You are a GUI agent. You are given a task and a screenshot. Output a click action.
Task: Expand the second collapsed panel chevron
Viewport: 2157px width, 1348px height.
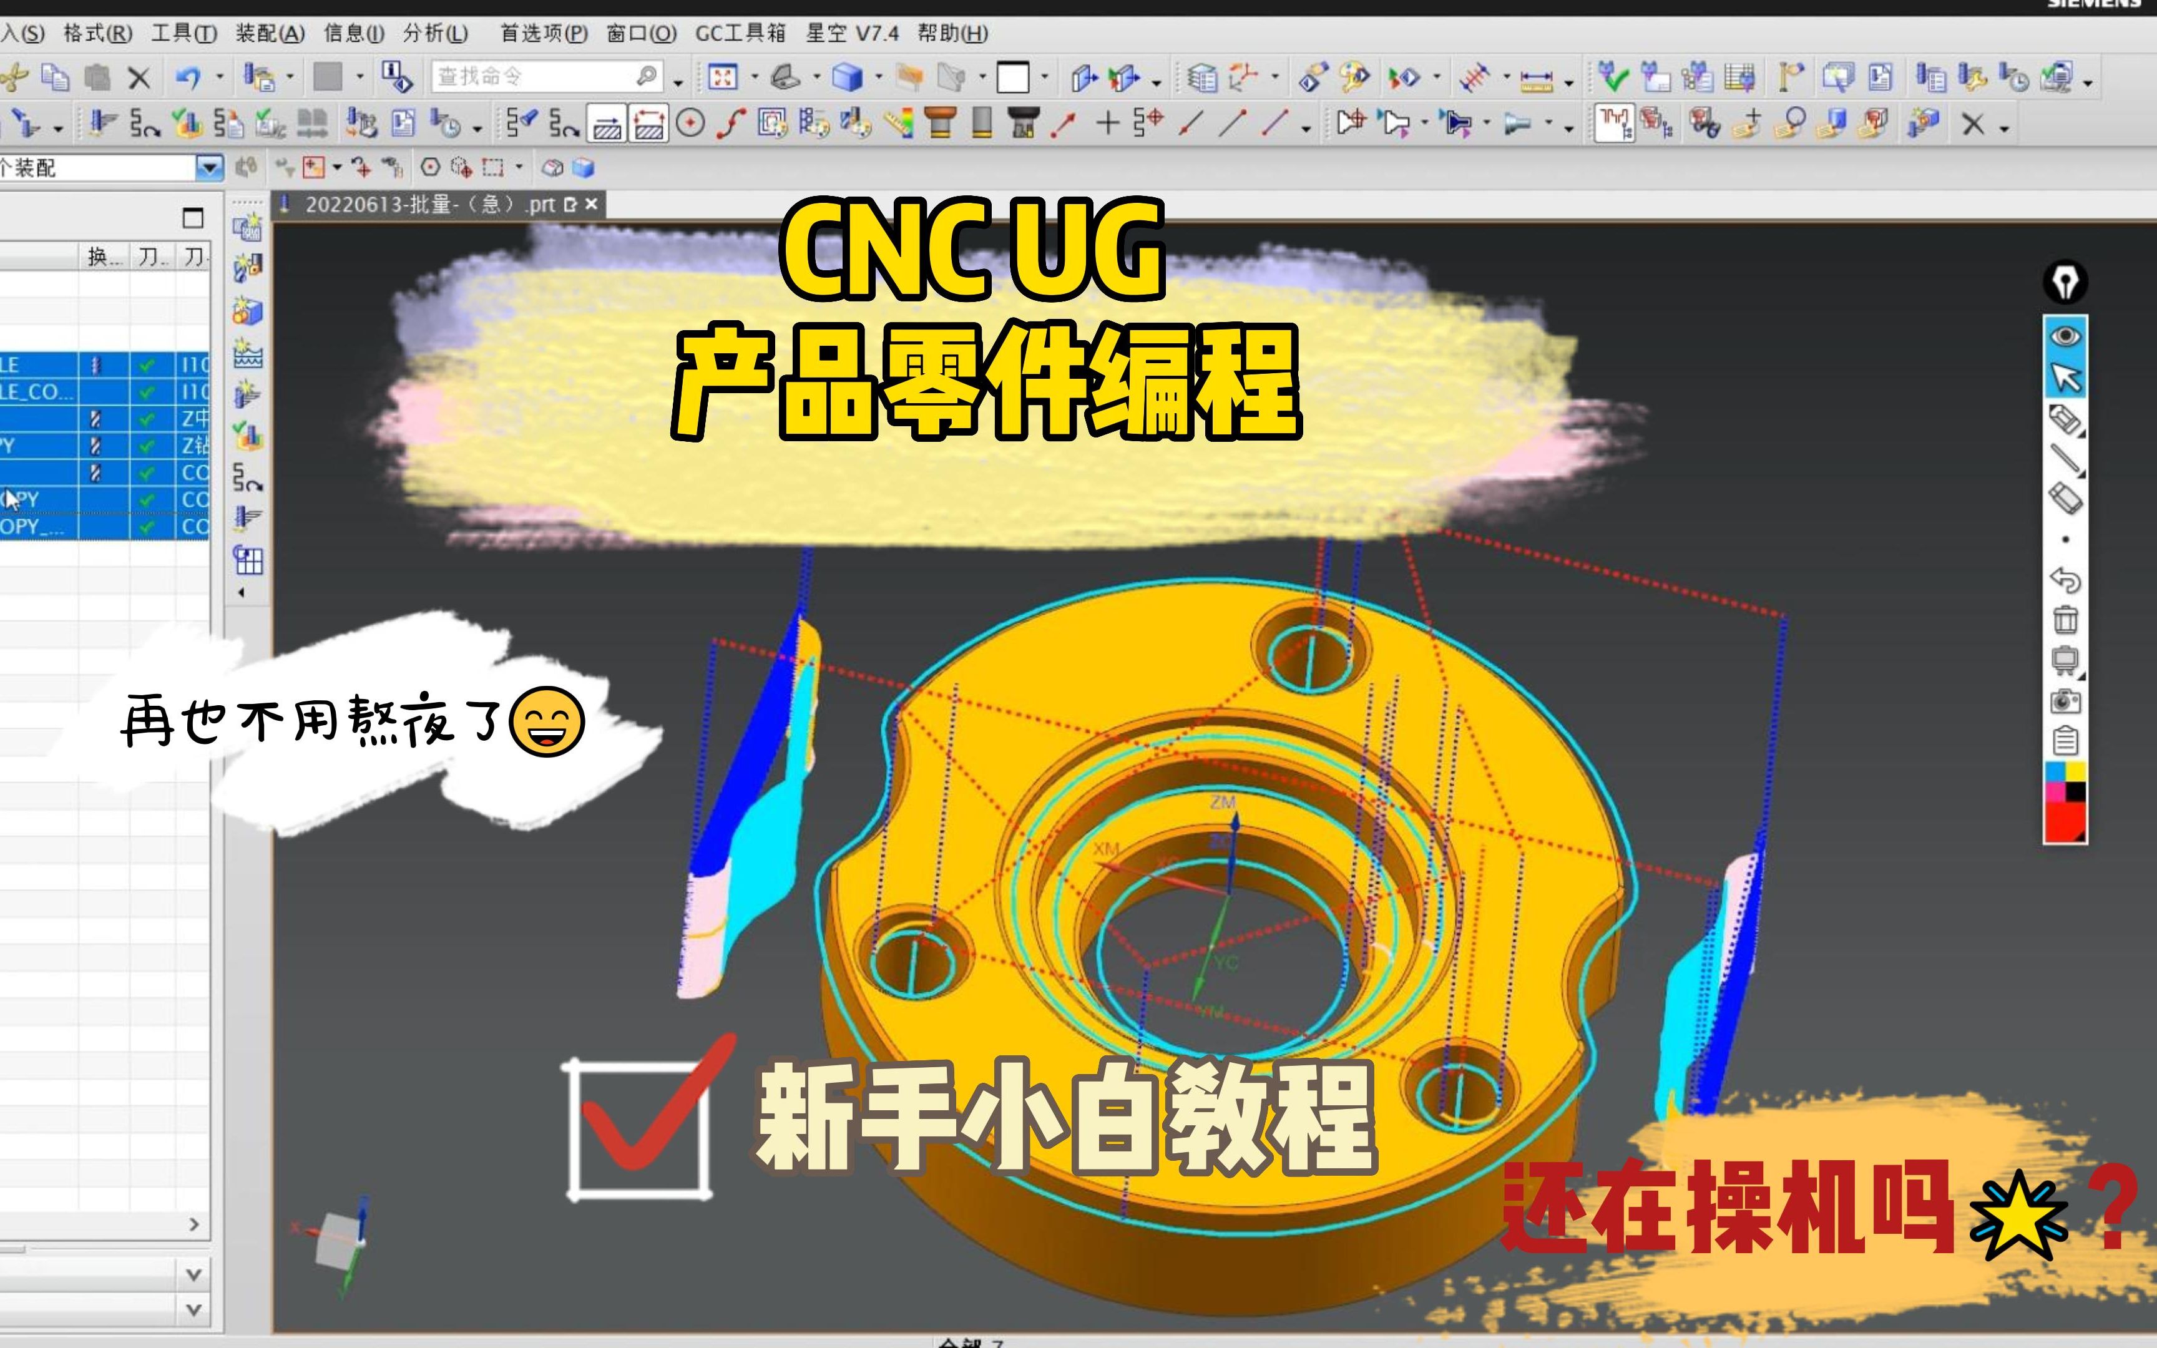click(x=193, y=1311)
